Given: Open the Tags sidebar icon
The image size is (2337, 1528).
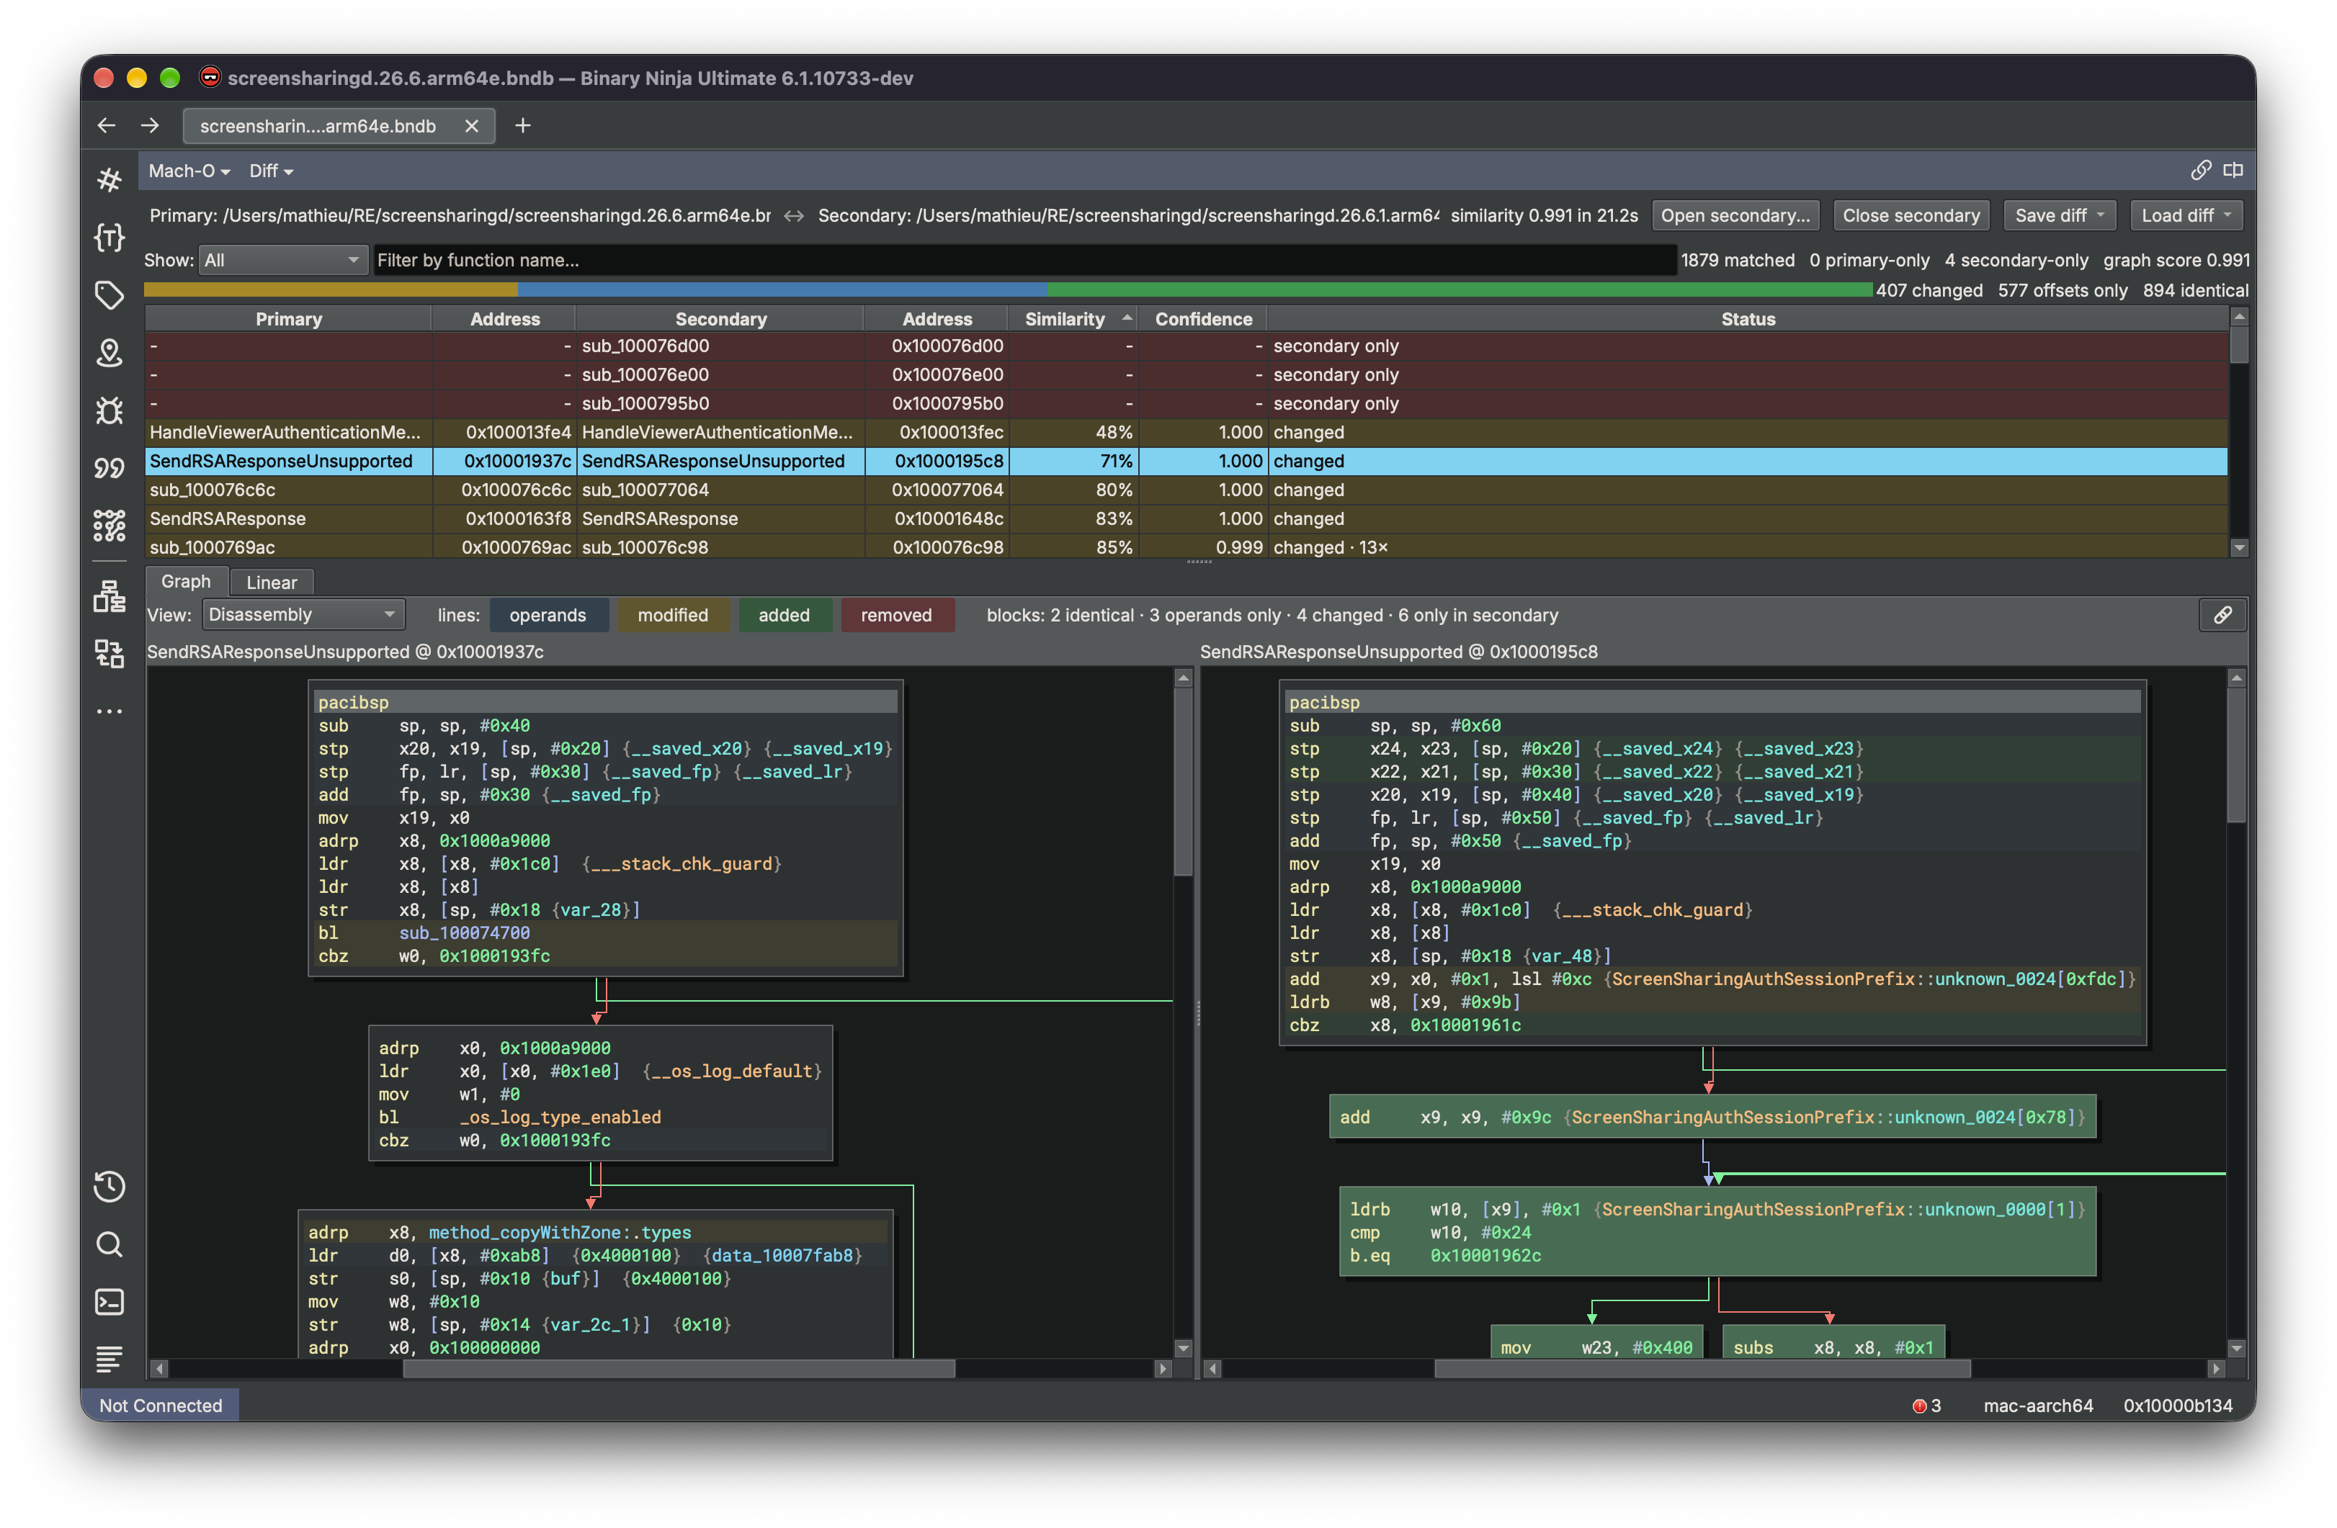Looking at the screenshot, I should [x=109, y=295].
